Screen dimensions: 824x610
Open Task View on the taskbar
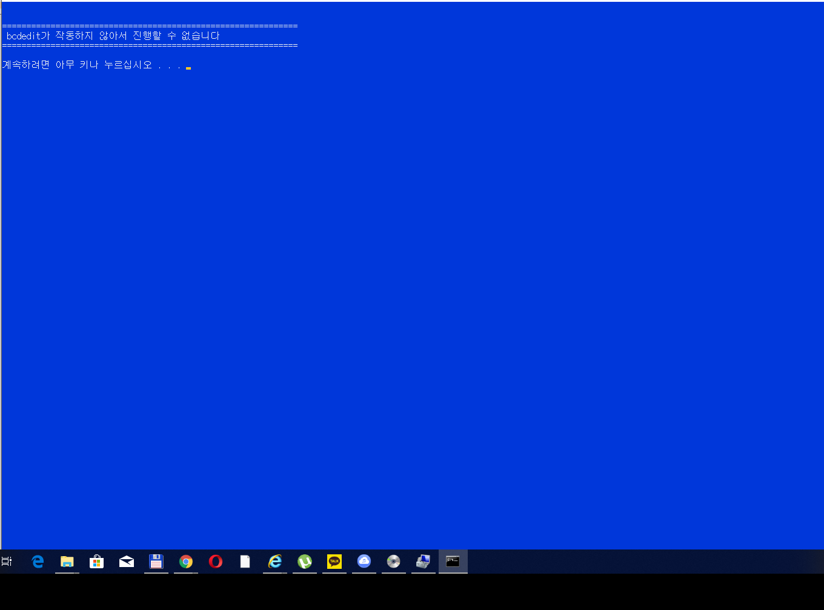(x=7, y=562)
